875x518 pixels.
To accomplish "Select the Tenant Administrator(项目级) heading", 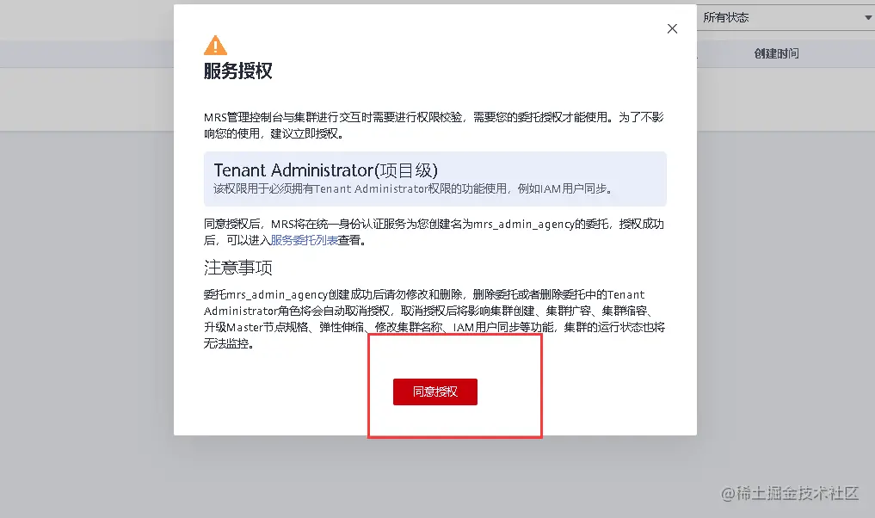I will [326, 170].
